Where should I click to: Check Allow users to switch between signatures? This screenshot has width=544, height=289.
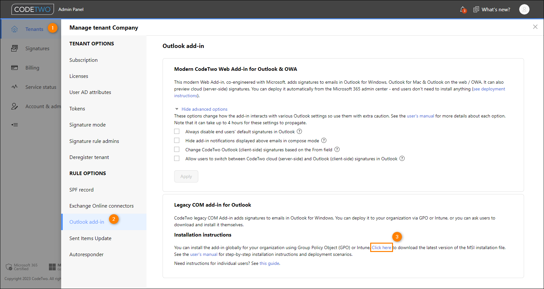177,158
